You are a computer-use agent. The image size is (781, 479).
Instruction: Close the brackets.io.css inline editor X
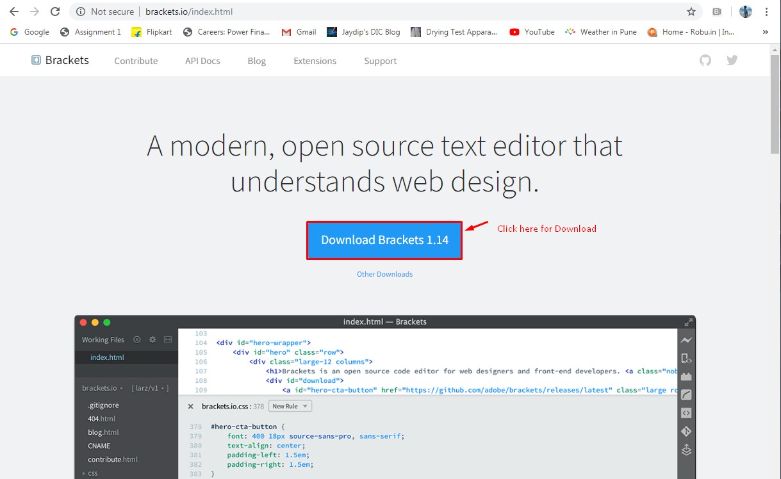click(x=190, y=406)
